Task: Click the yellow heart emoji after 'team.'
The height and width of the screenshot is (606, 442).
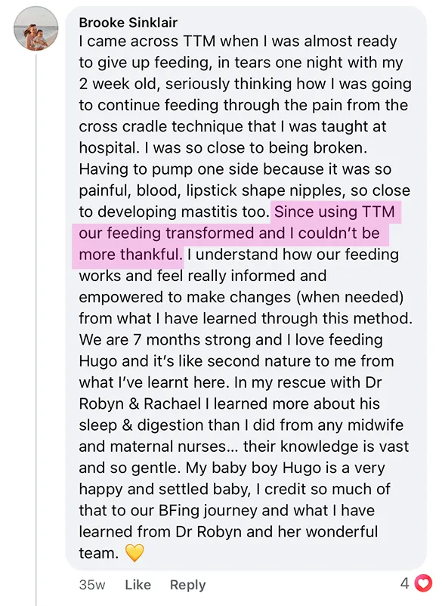Action: 134,552
